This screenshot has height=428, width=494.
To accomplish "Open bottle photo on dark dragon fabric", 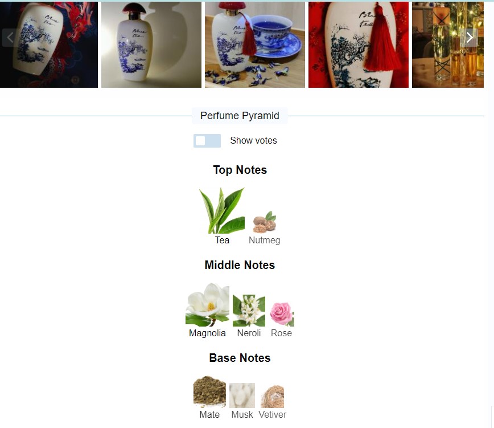I will click(49, 44).
